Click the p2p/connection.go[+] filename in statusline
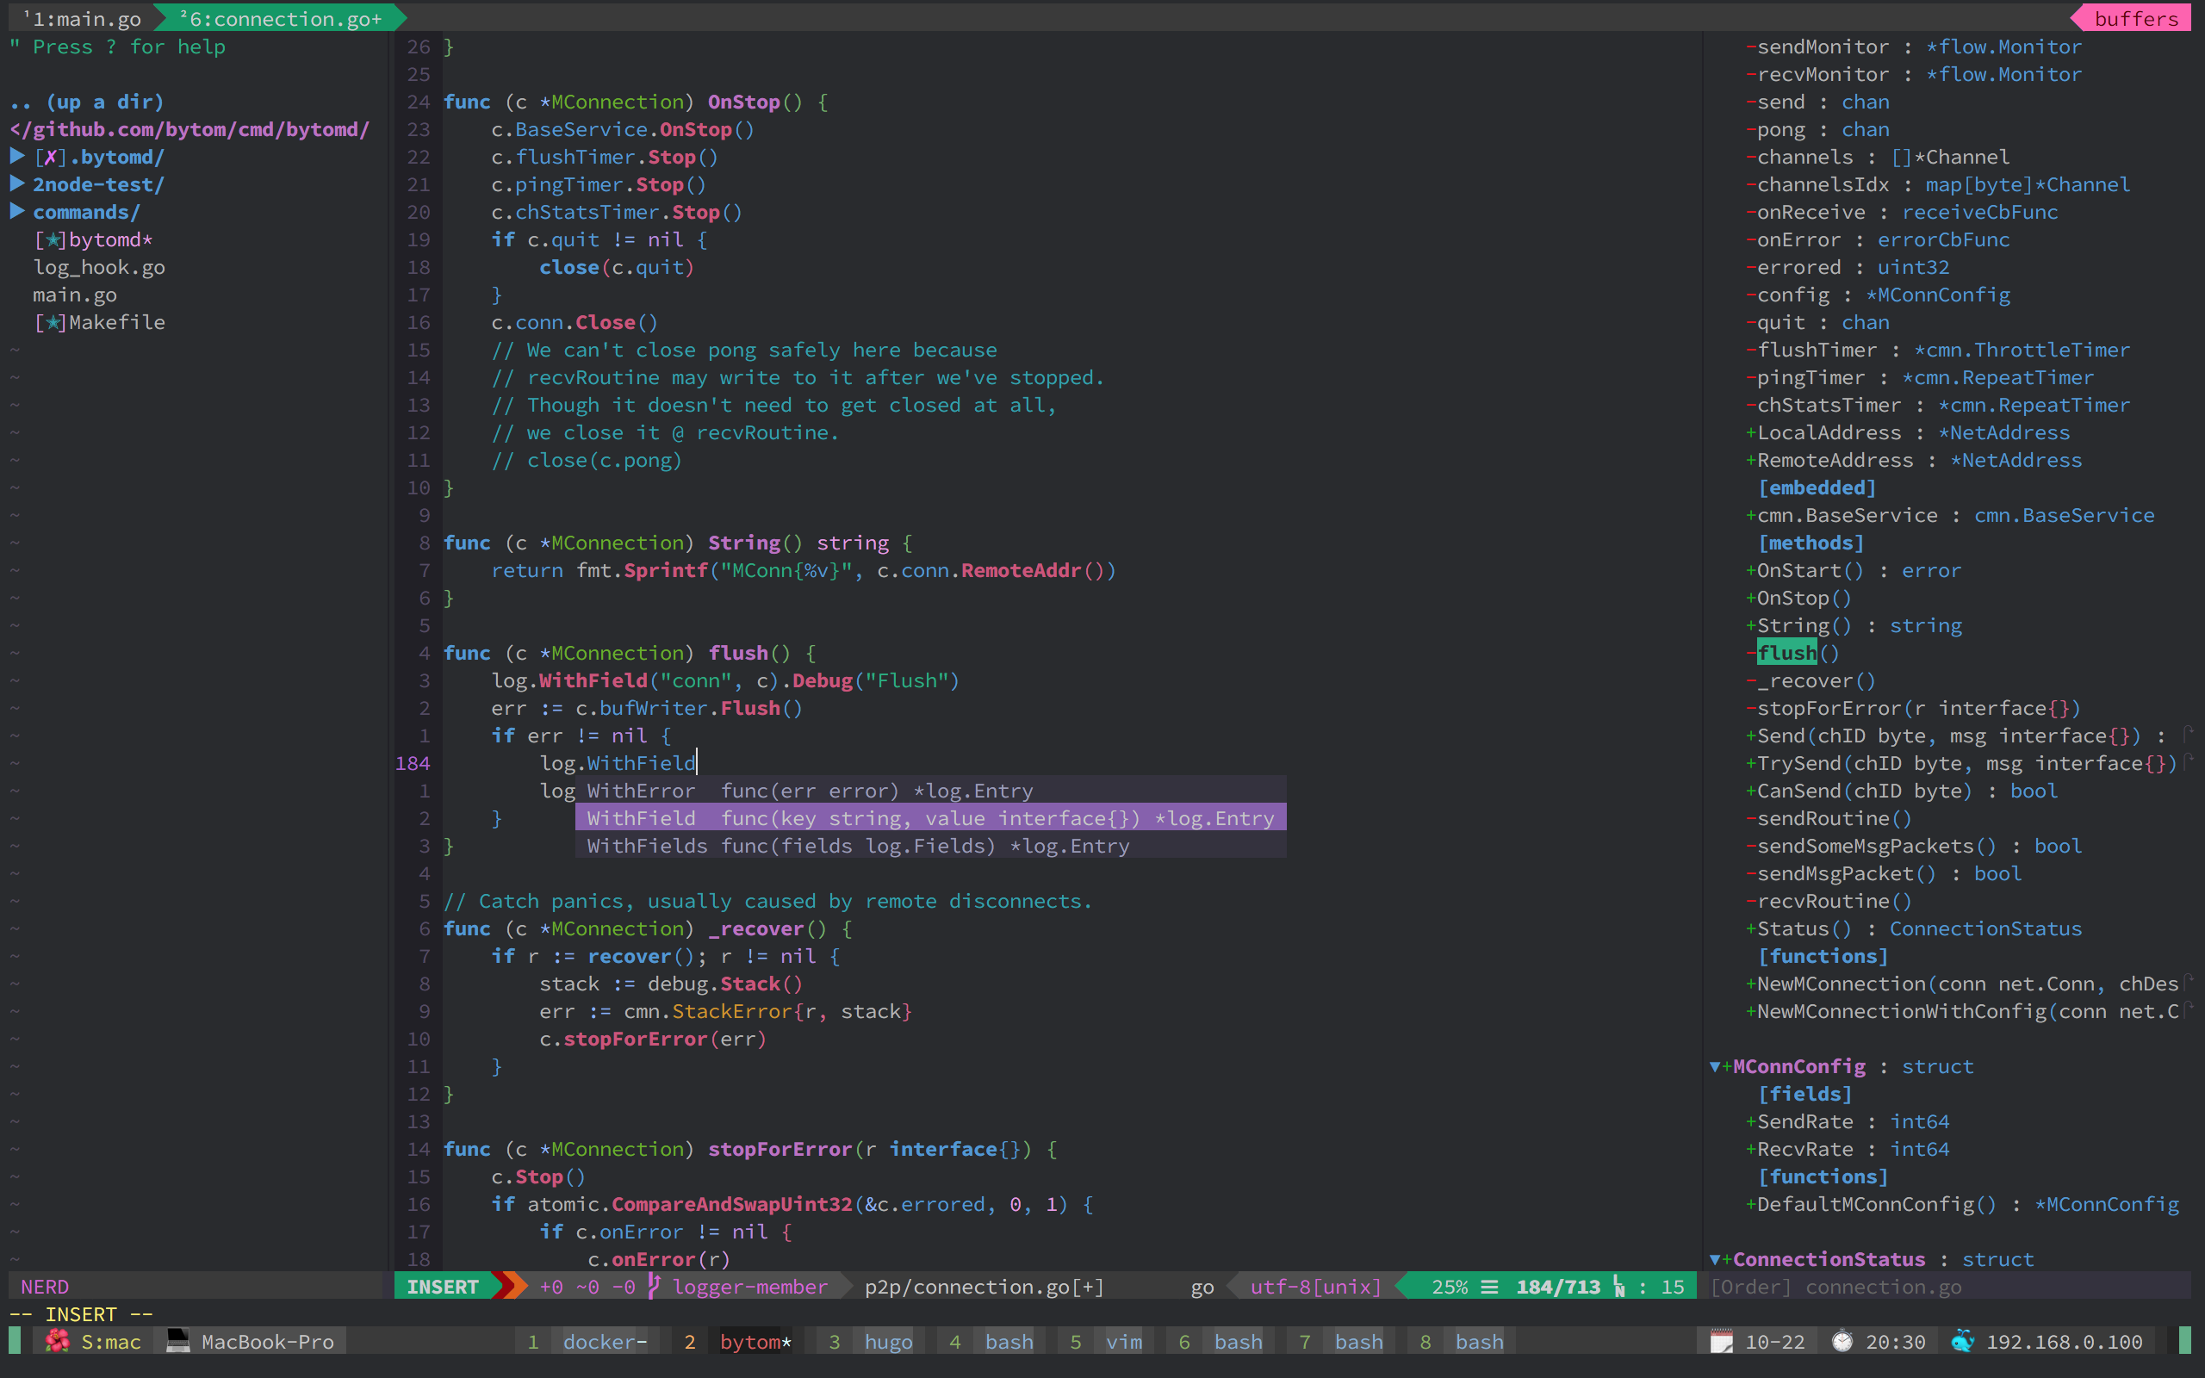Image resolution: width=2205 pixels, height=1378 pixels. pyautogui.click(x=983, y=1286)
